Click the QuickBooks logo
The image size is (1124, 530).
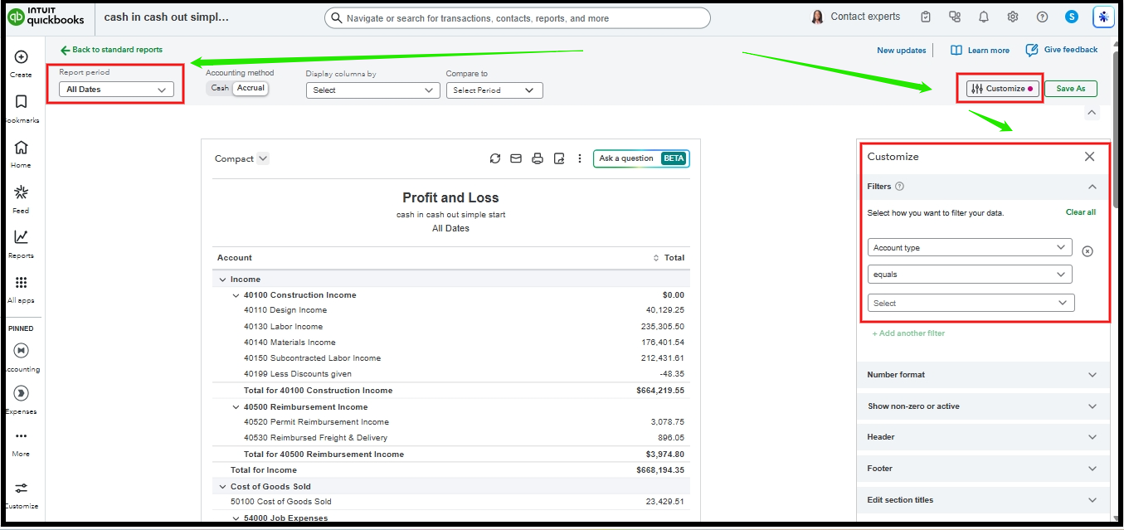[x=46, y=17]
